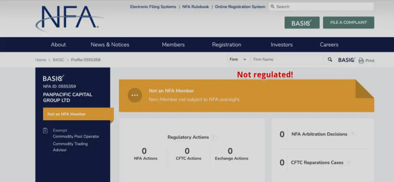Open help icon beside Regulatory Actions

(x=214, y=137)
